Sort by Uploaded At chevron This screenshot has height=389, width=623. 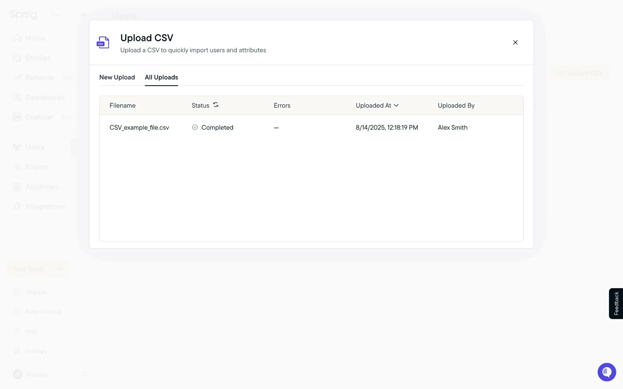(x=396, y=105)
